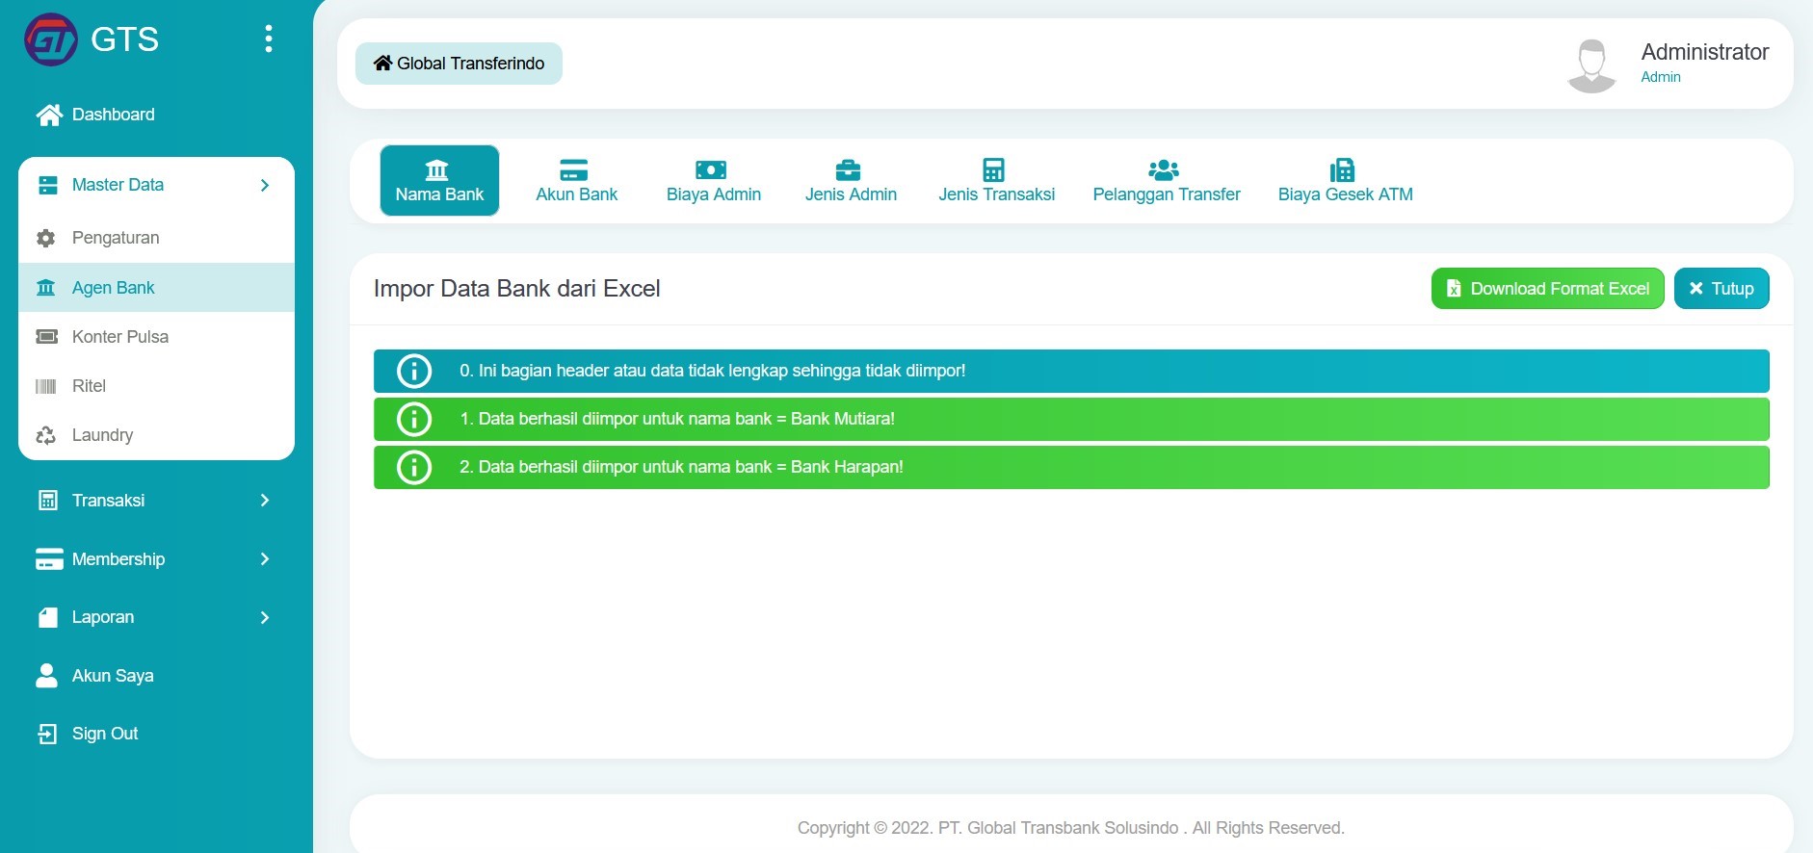Click the Biaya Gesek ATM icon

[1342, 170]
